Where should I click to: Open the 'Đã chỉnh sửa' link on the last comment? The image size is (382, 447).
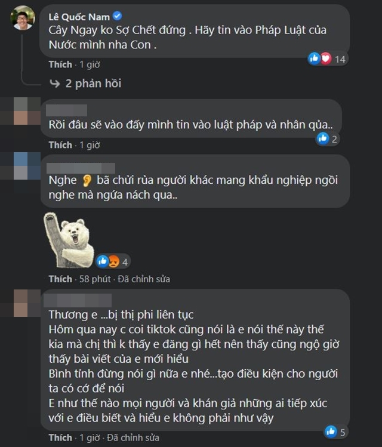point(133,437)
